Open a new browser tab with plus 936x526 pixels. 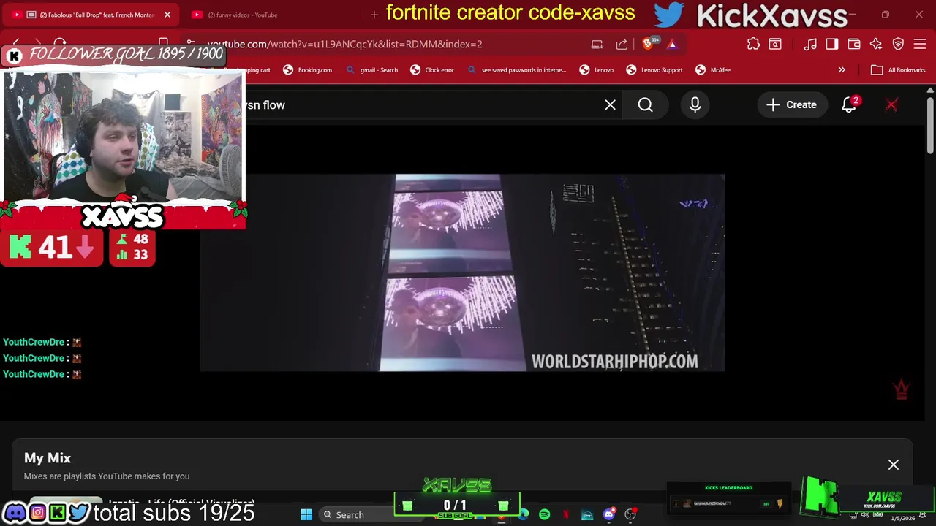[x=374, y=15]
